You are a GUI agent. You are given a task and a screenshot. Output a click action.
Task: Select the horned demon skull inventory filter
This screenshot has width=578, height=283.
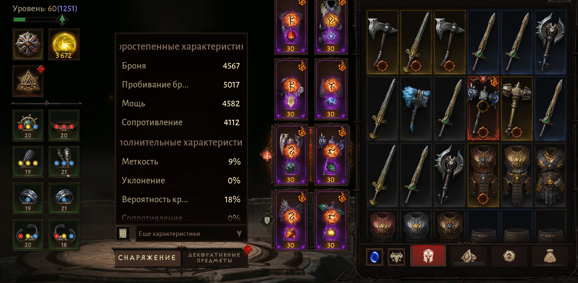click(396, 257)
